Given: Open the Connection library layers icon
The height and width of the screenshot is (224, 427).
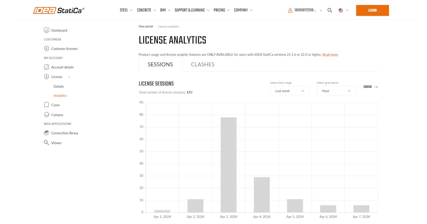Looking at the screenshot, I should coord(46,133).
